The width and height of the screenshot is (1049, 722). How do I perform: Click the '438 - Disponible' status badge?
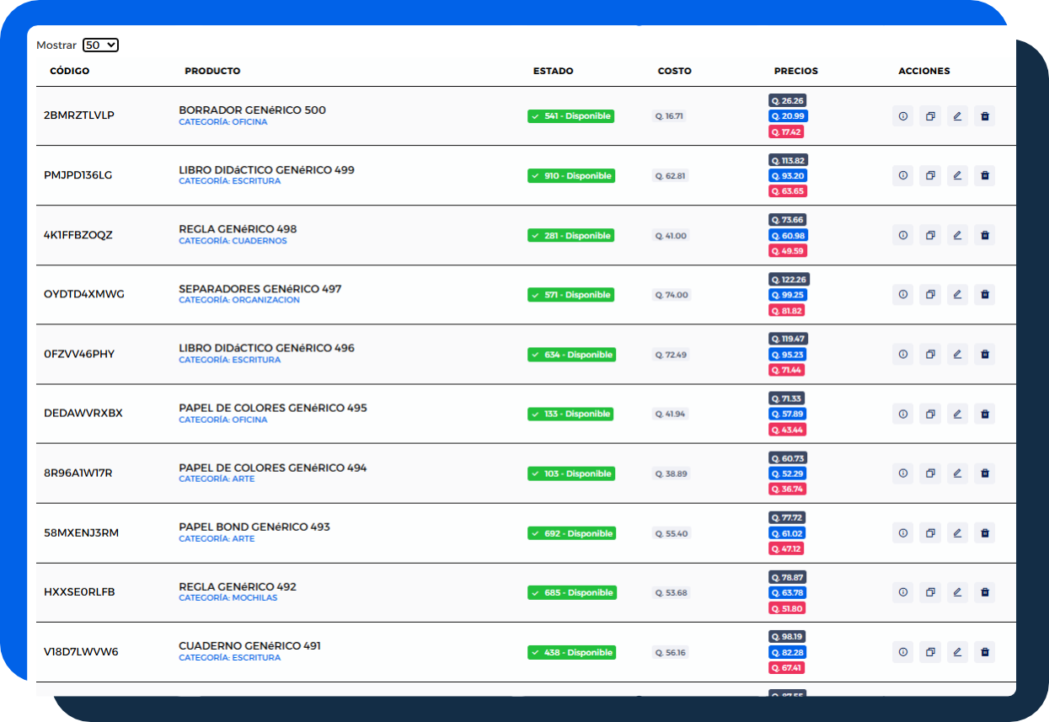[x=571, y=652]
